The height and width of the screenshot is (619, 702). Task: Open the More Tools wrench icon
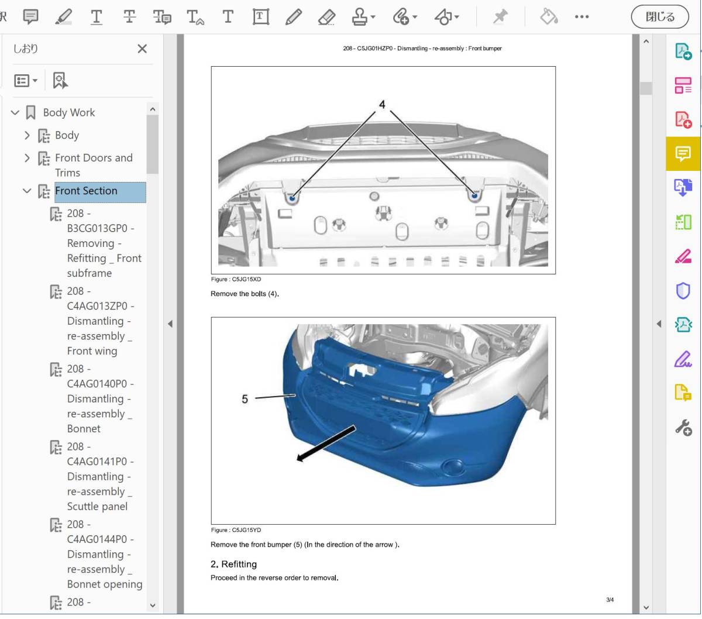683,428
